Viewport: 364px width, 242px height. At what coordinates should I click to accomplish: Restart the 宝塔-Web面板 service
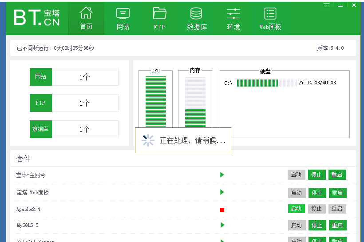337,193
